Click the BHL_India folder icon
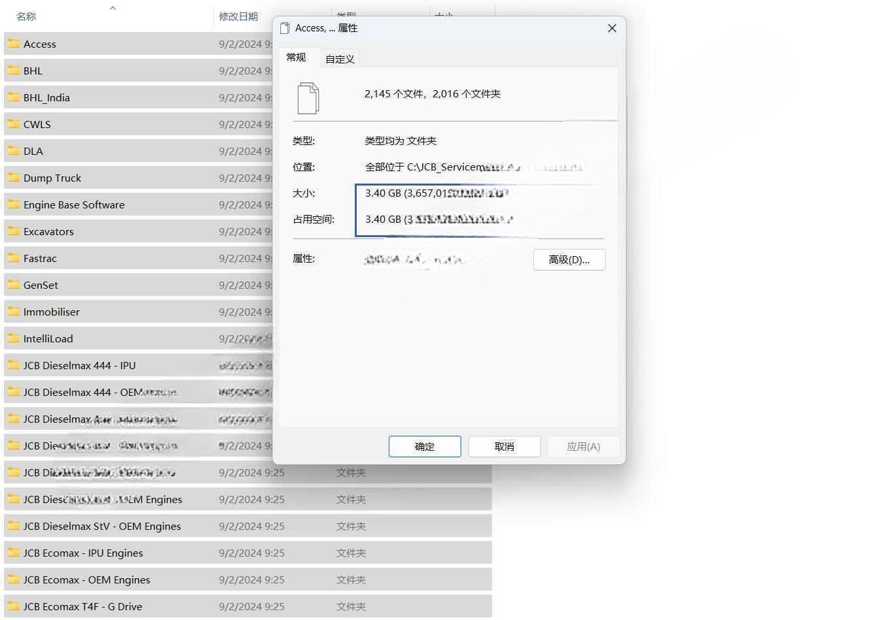The height and width of the screenshot is (620, 869). click(14, 97)
